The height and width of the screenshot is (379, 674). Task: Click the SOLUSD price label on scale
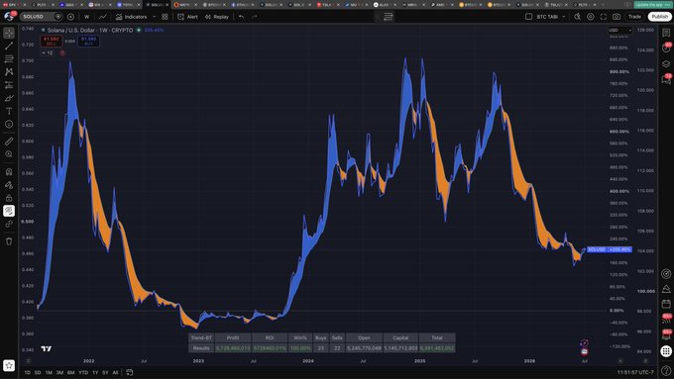pyautogui.click(x=610, y=249)
